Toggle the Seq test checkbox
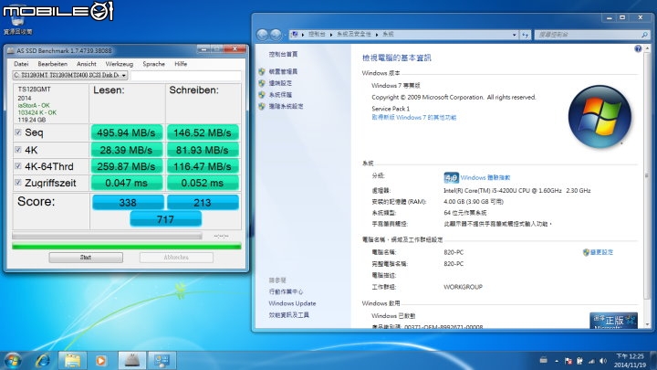 pos(18,132)
